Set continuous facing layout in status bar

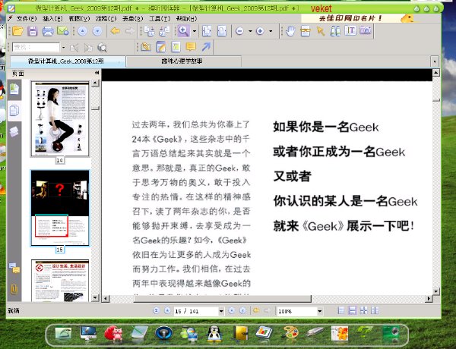coord(363,310)
